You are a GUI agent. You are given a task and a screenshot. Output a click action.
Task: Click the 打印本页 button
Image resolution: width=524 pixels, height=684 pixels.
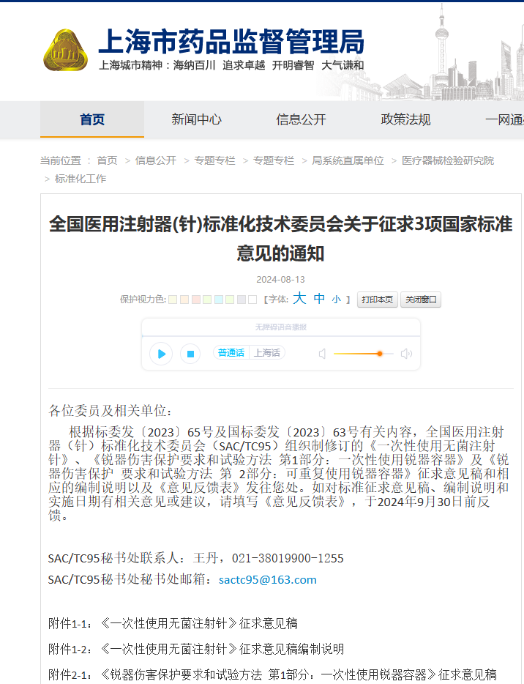(377, 300)
